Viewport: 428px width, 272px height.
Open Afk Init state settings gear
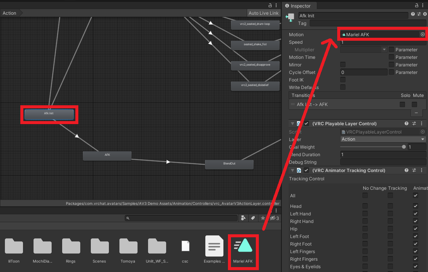[425, 14]
